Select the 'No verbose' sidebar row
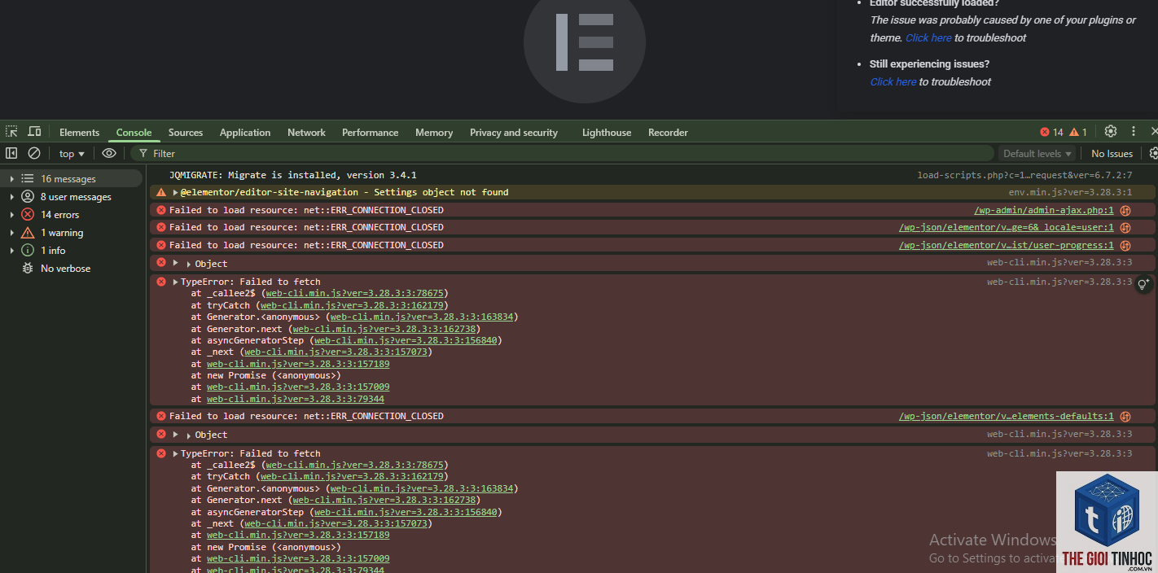 pos(73,268)
